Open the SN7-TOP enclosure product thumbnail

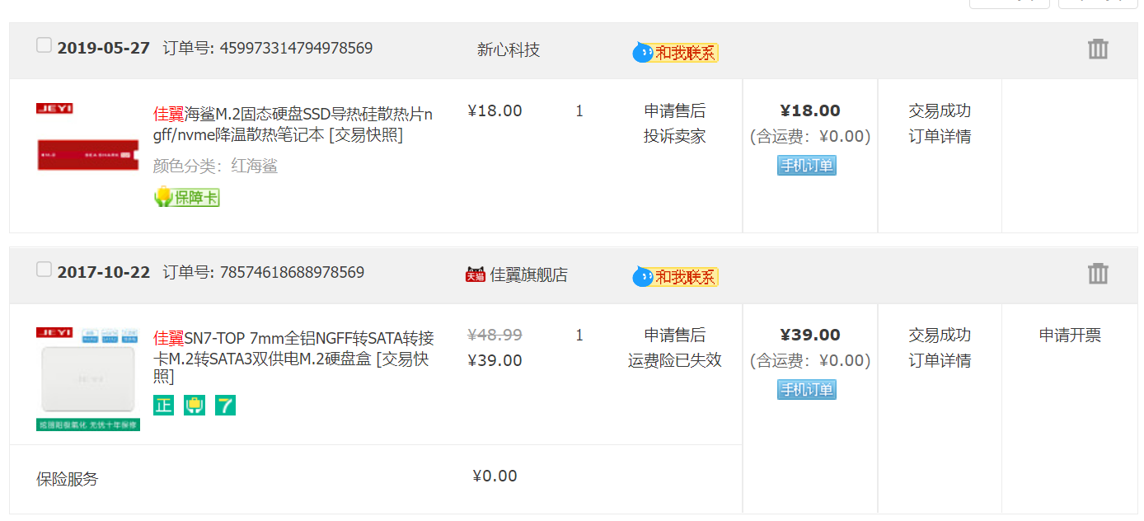point(88,378)
